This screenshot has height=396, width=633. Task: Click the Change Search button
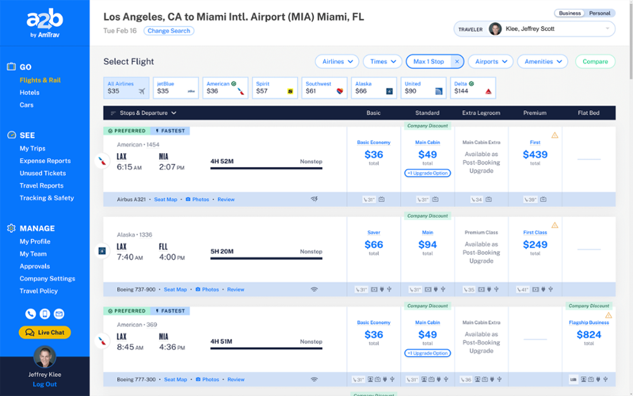[x=168, y=31]
